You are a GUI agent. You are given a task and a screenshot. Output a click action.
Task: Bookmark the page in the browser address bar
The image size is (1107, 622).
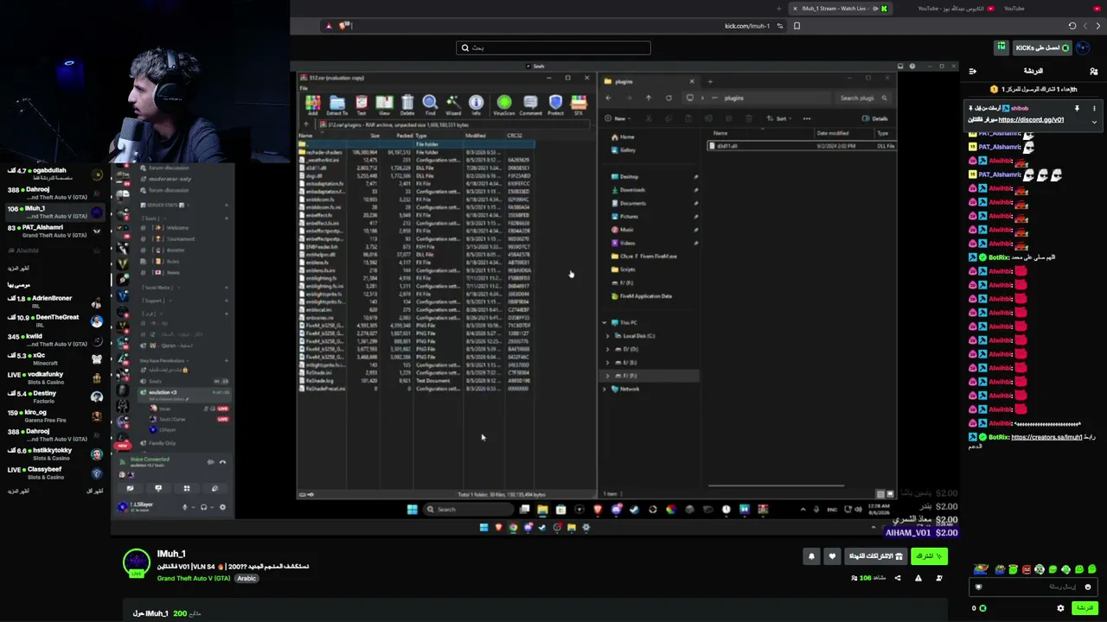click(x=797, y=26)
